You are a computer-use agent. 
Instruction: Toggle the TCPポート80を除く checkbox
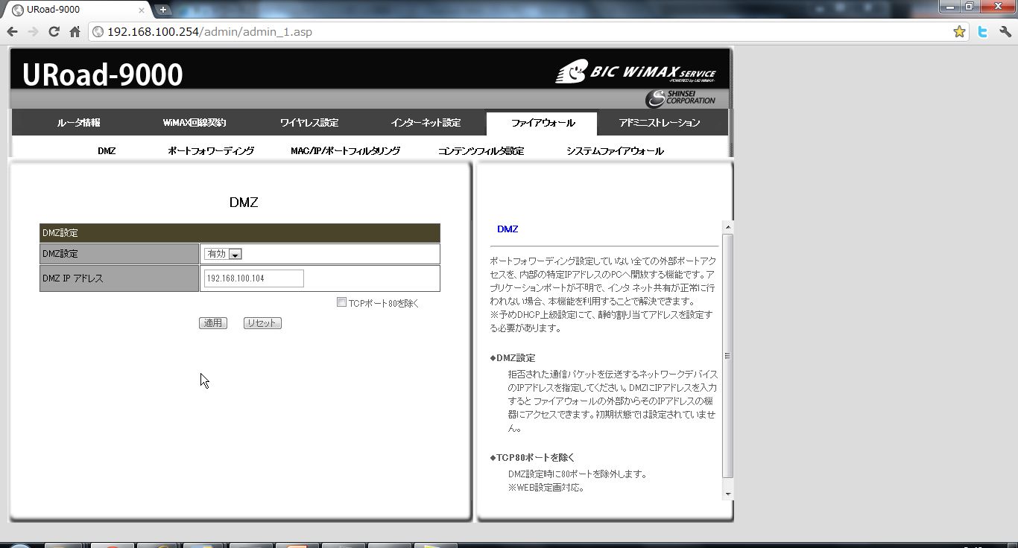[341, 302]
